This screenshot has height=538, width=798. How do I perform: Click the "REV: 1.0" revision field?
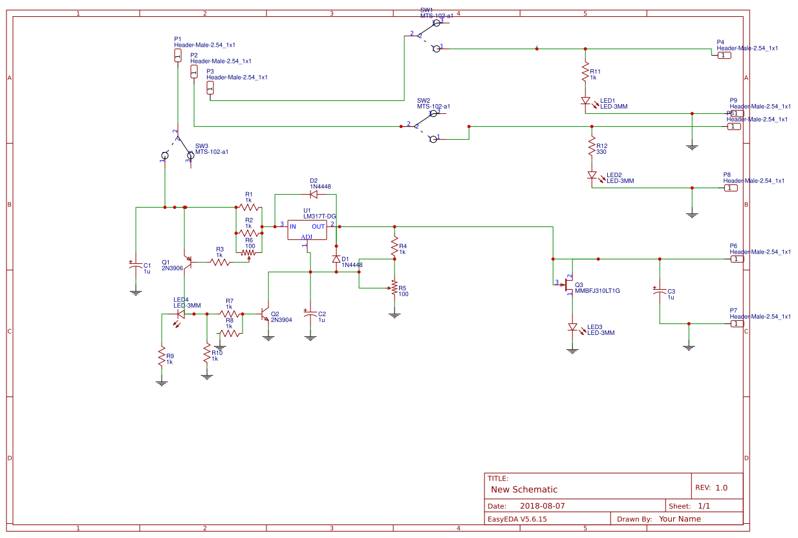coord(711,488)
